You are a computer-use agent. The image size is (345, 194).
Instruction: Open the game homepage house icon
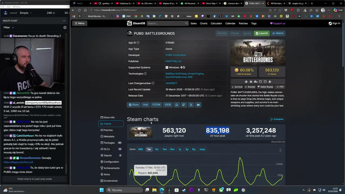[177, 105]
